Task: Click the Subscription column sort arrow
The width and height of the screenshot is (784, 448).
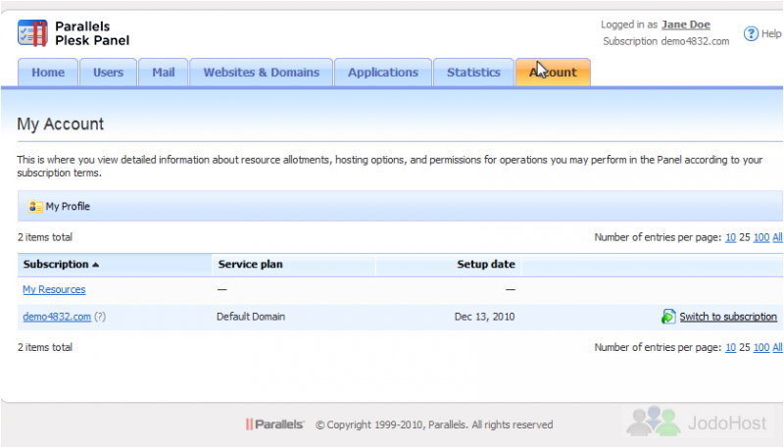Action: coord(95,265)
